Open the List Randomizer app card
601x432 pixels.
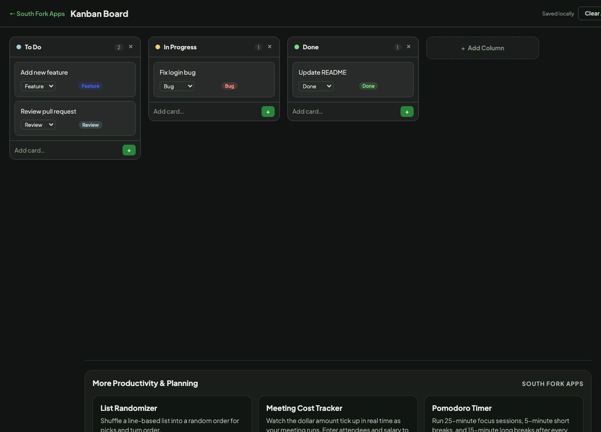(x=172, y=414)
